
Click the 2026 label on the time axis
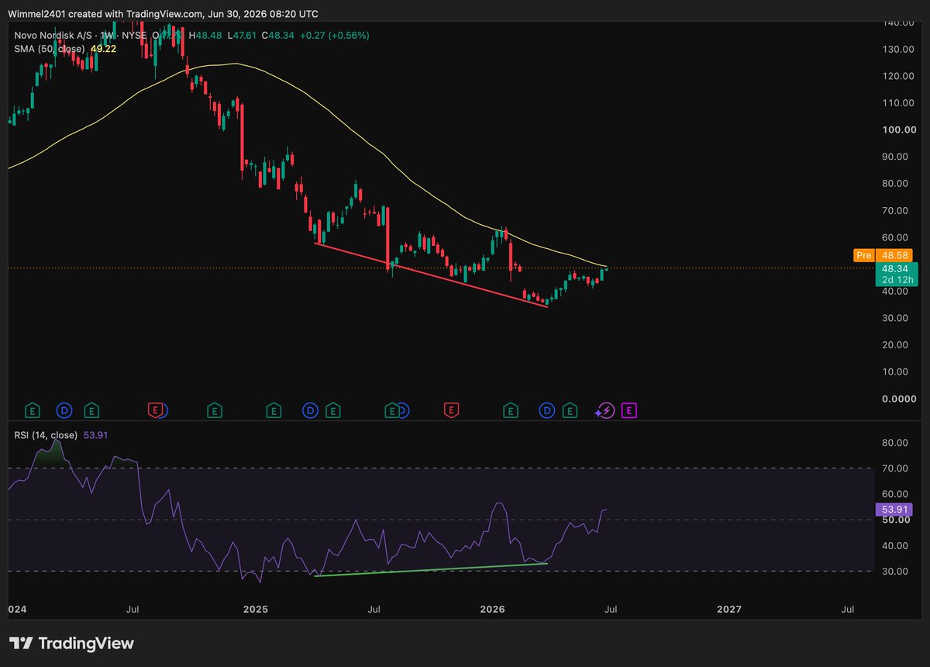click(x=492, y=609)
